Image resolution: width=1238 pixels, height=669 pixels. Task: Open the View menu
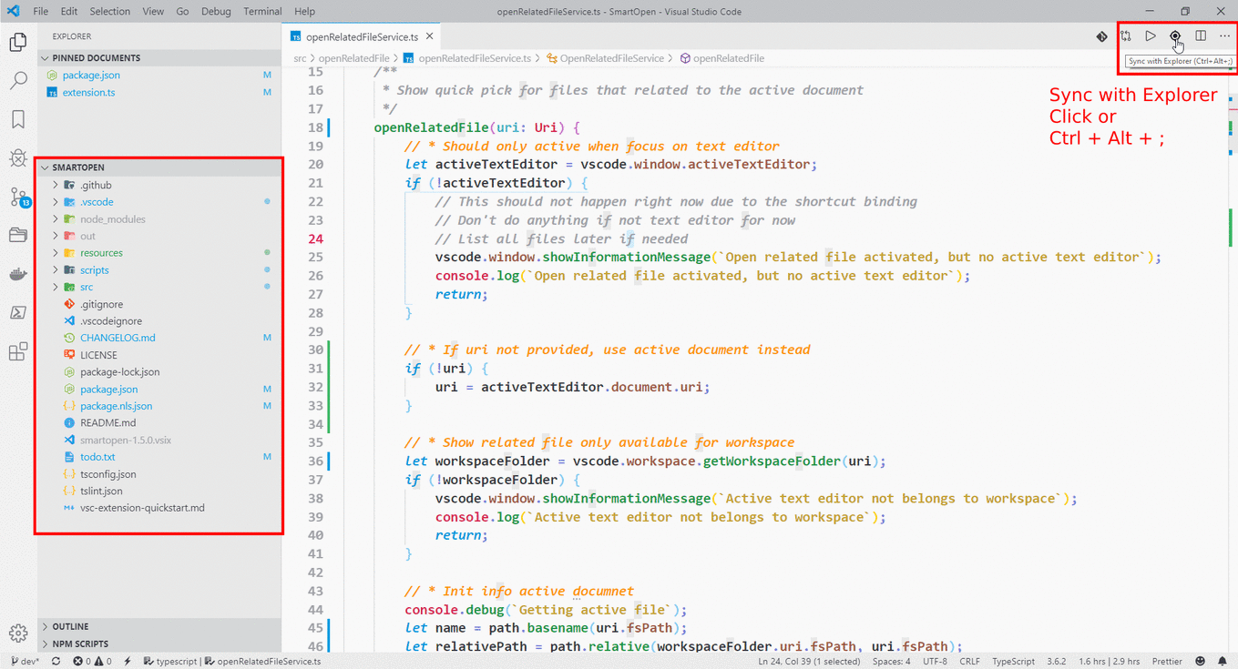[153, 11]
